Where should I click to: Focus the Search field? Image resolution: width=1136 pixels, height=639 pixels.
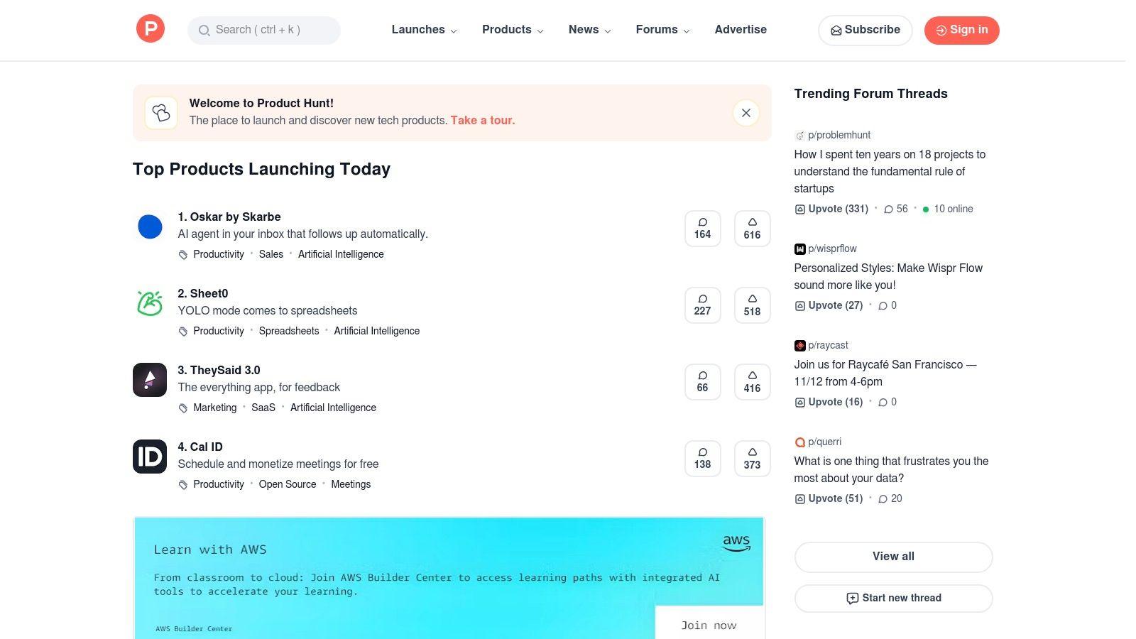[264, 31]
